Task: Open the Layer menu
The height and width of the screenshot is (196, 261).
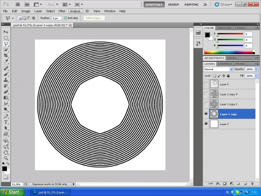Action: [x=38, y=11]
